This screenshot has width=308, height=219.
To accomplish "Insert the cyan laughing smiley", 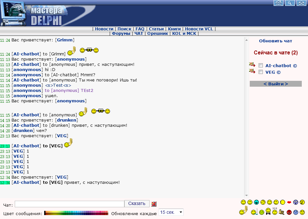I will pyautogui.click(x=256, y=202).
